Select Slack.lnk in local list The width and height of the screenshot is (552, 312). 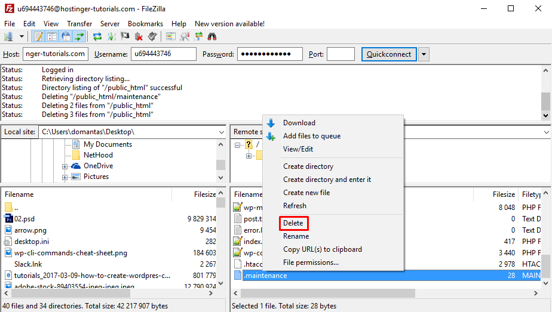(28, 264)
